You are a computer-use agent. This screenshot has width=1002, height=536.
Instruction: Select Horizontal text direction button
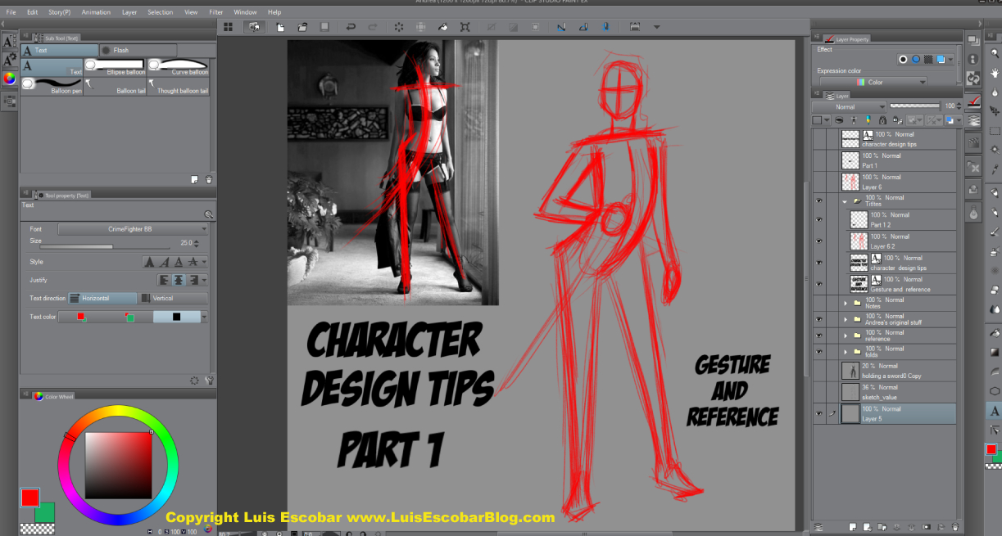click(102, 299)
